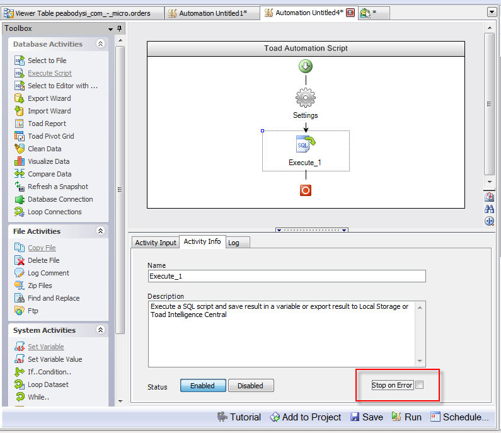Click Add to Project

(x=306, y=417)
